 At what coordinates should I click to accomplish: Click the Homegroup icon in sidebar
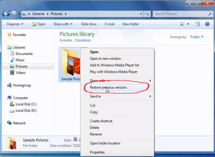[9, 85]
